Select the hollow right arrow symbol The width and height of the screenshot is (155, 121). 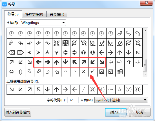pos(120,62)
